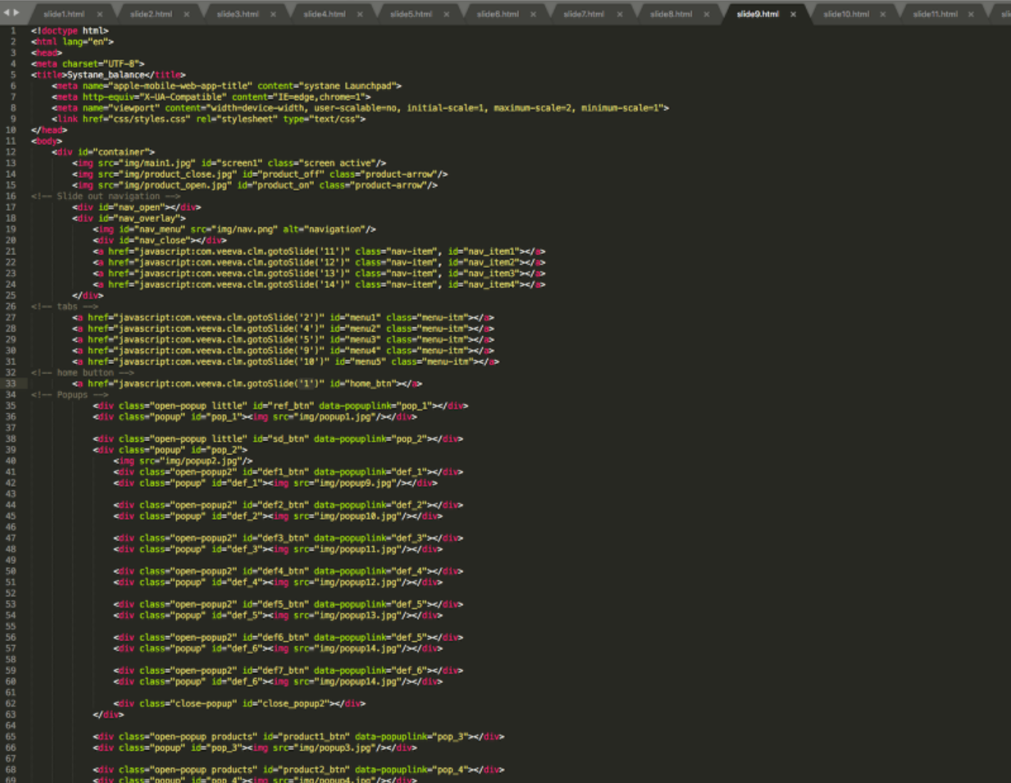Close the slide11.html tab
This screenshot has width=1011, height=783.
971,14
